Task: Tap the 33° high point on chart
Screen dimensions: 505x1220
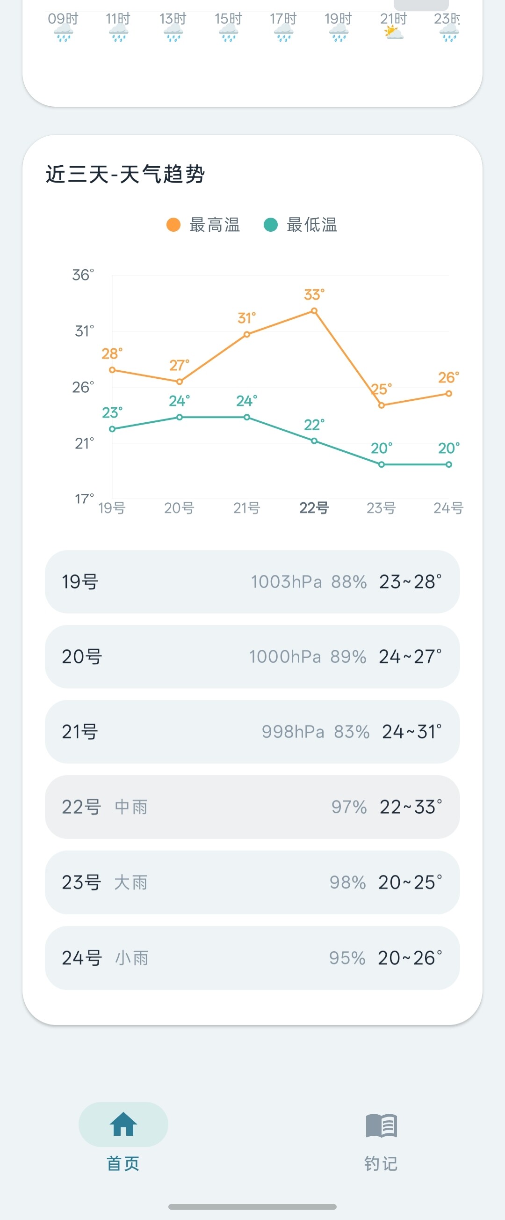Action: pos(314,311)
